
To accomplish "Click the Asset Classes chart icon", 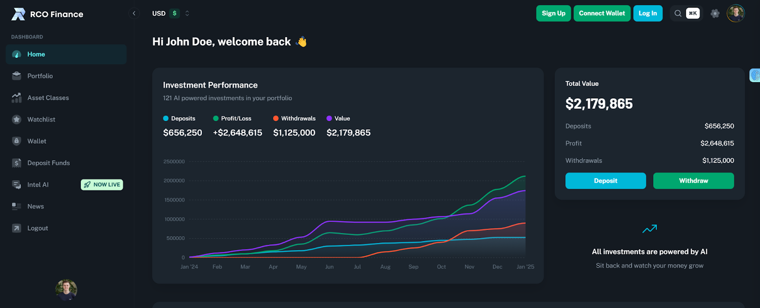I will point(17,98).
